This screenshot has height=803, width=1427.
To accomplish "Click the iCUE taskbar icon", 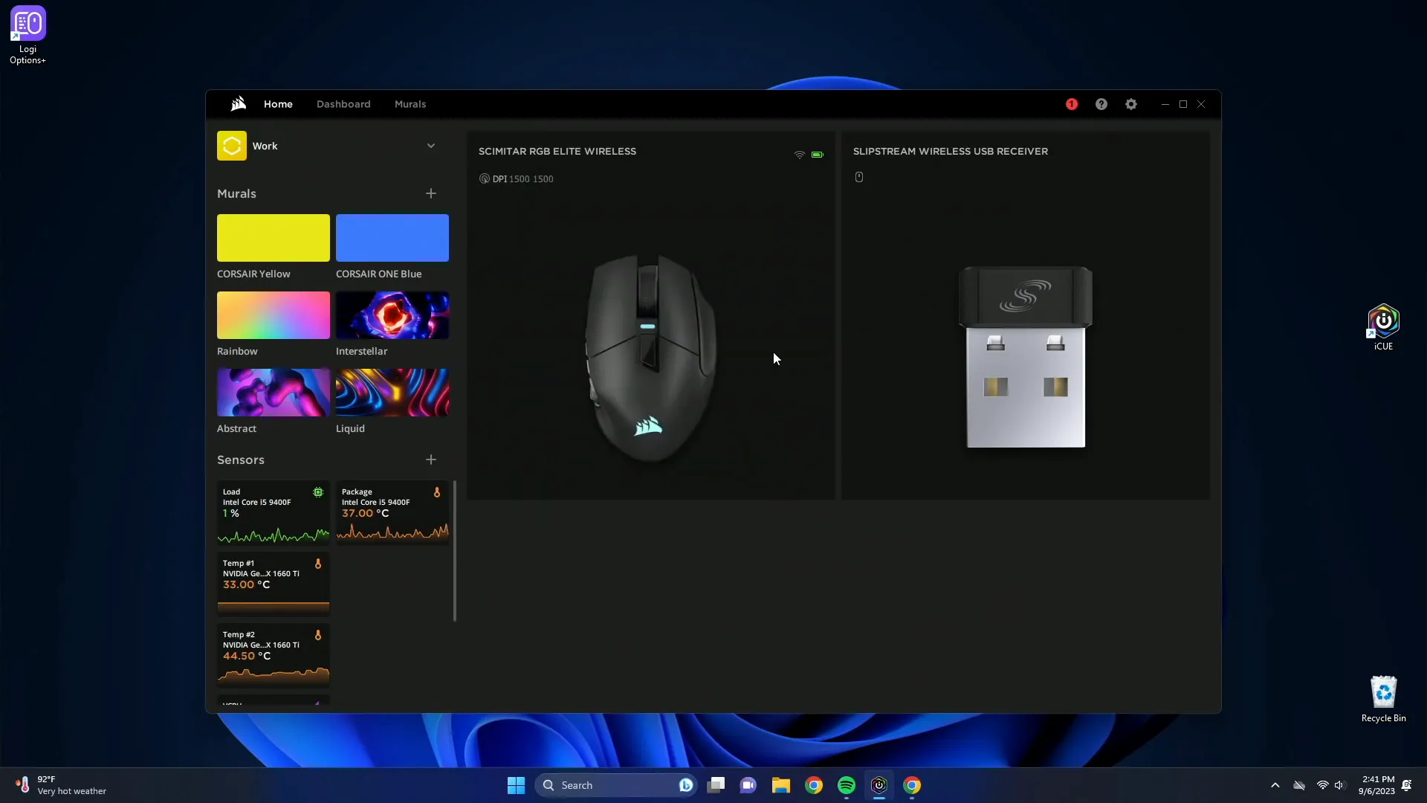I will (878, 785).
